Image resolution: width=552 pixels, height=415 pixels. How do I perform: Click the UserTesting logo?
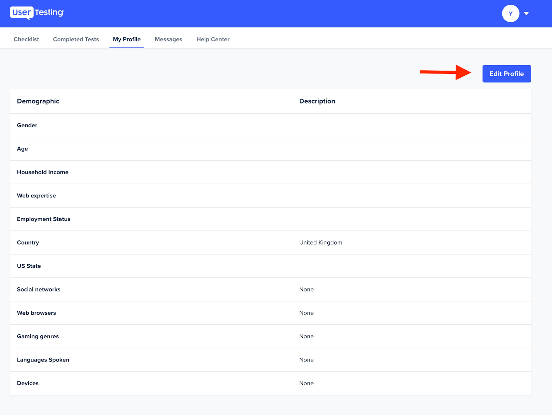(37, 13)
